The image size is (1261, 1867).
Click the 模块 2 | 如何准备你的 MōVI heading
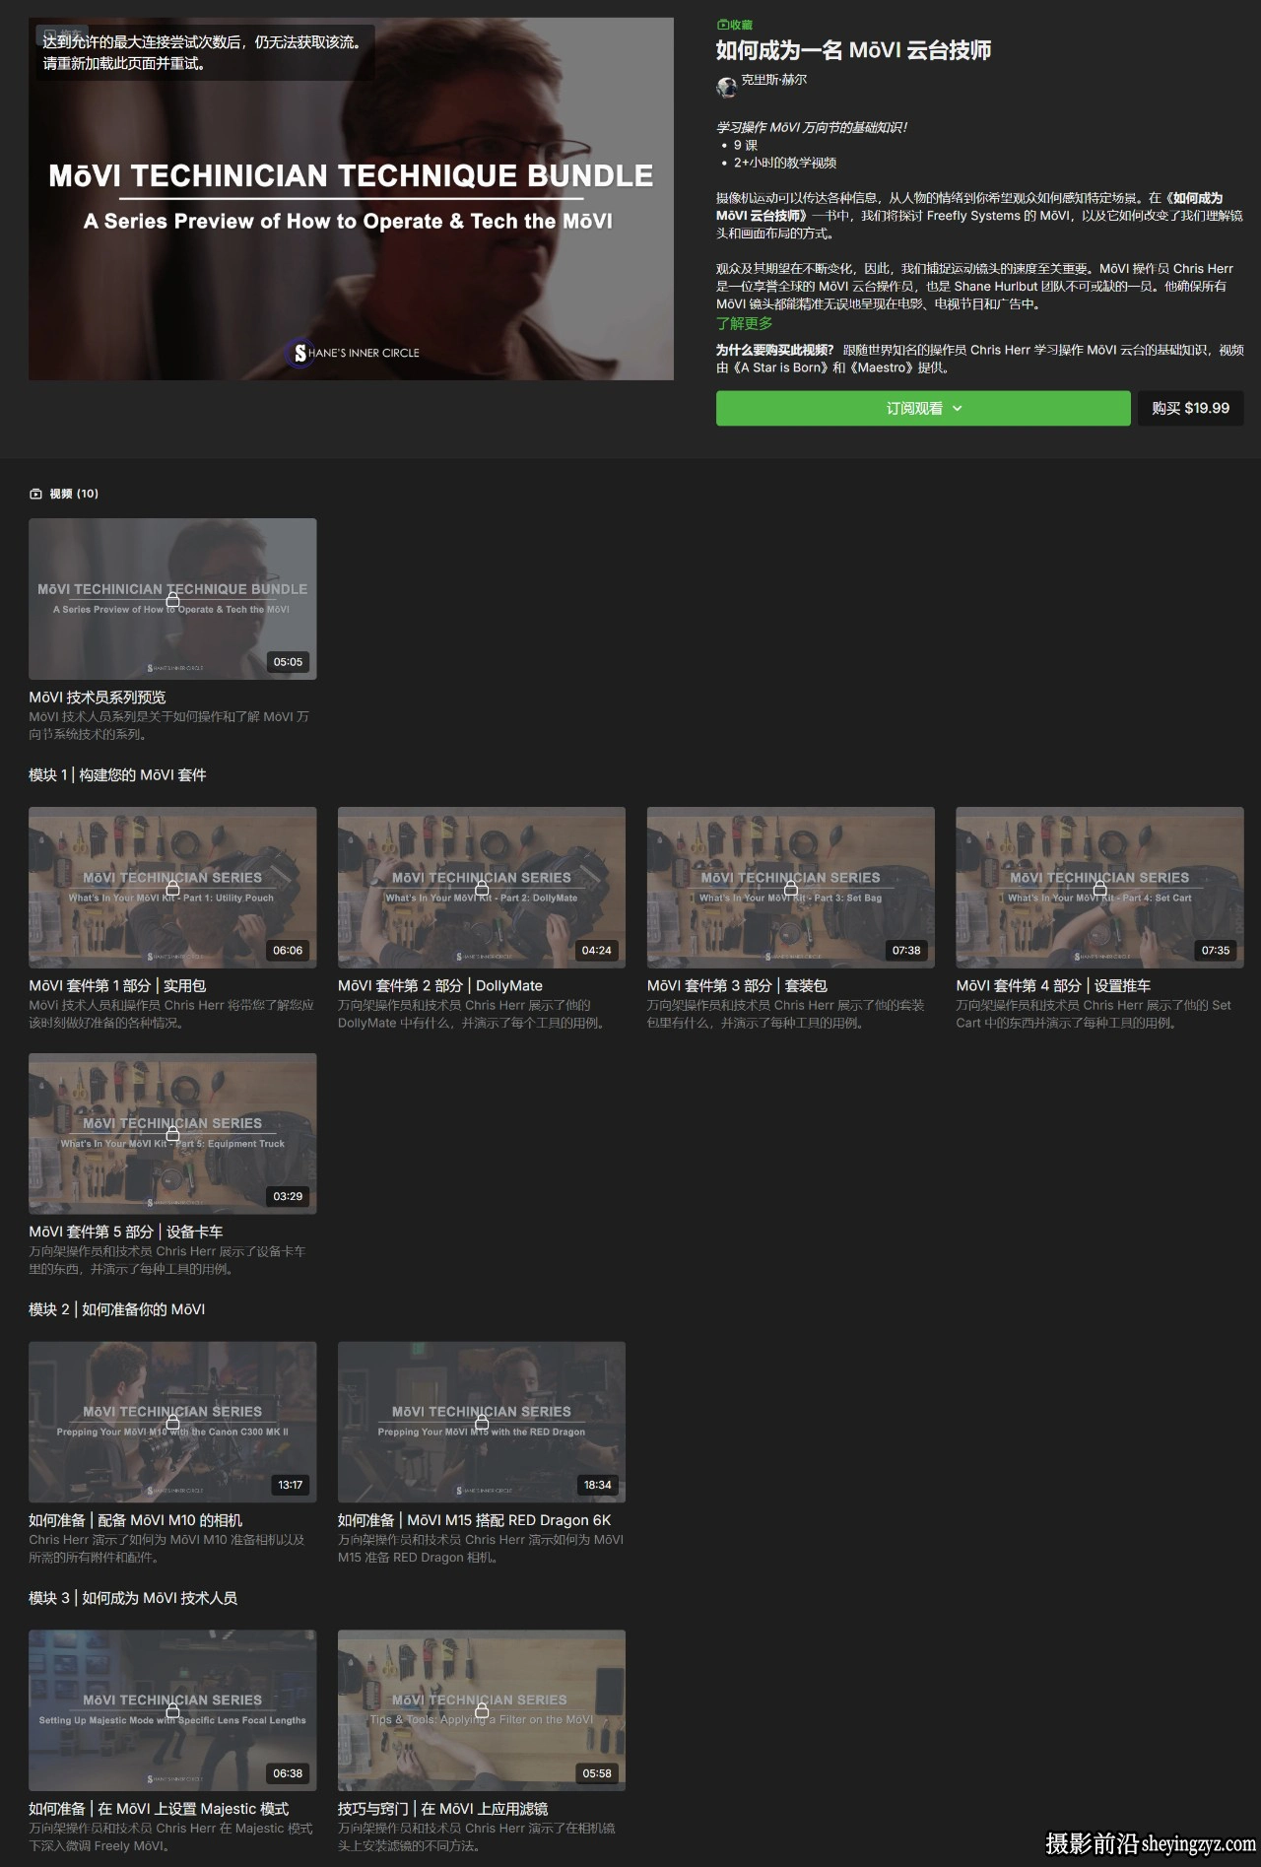[117, 1310]
